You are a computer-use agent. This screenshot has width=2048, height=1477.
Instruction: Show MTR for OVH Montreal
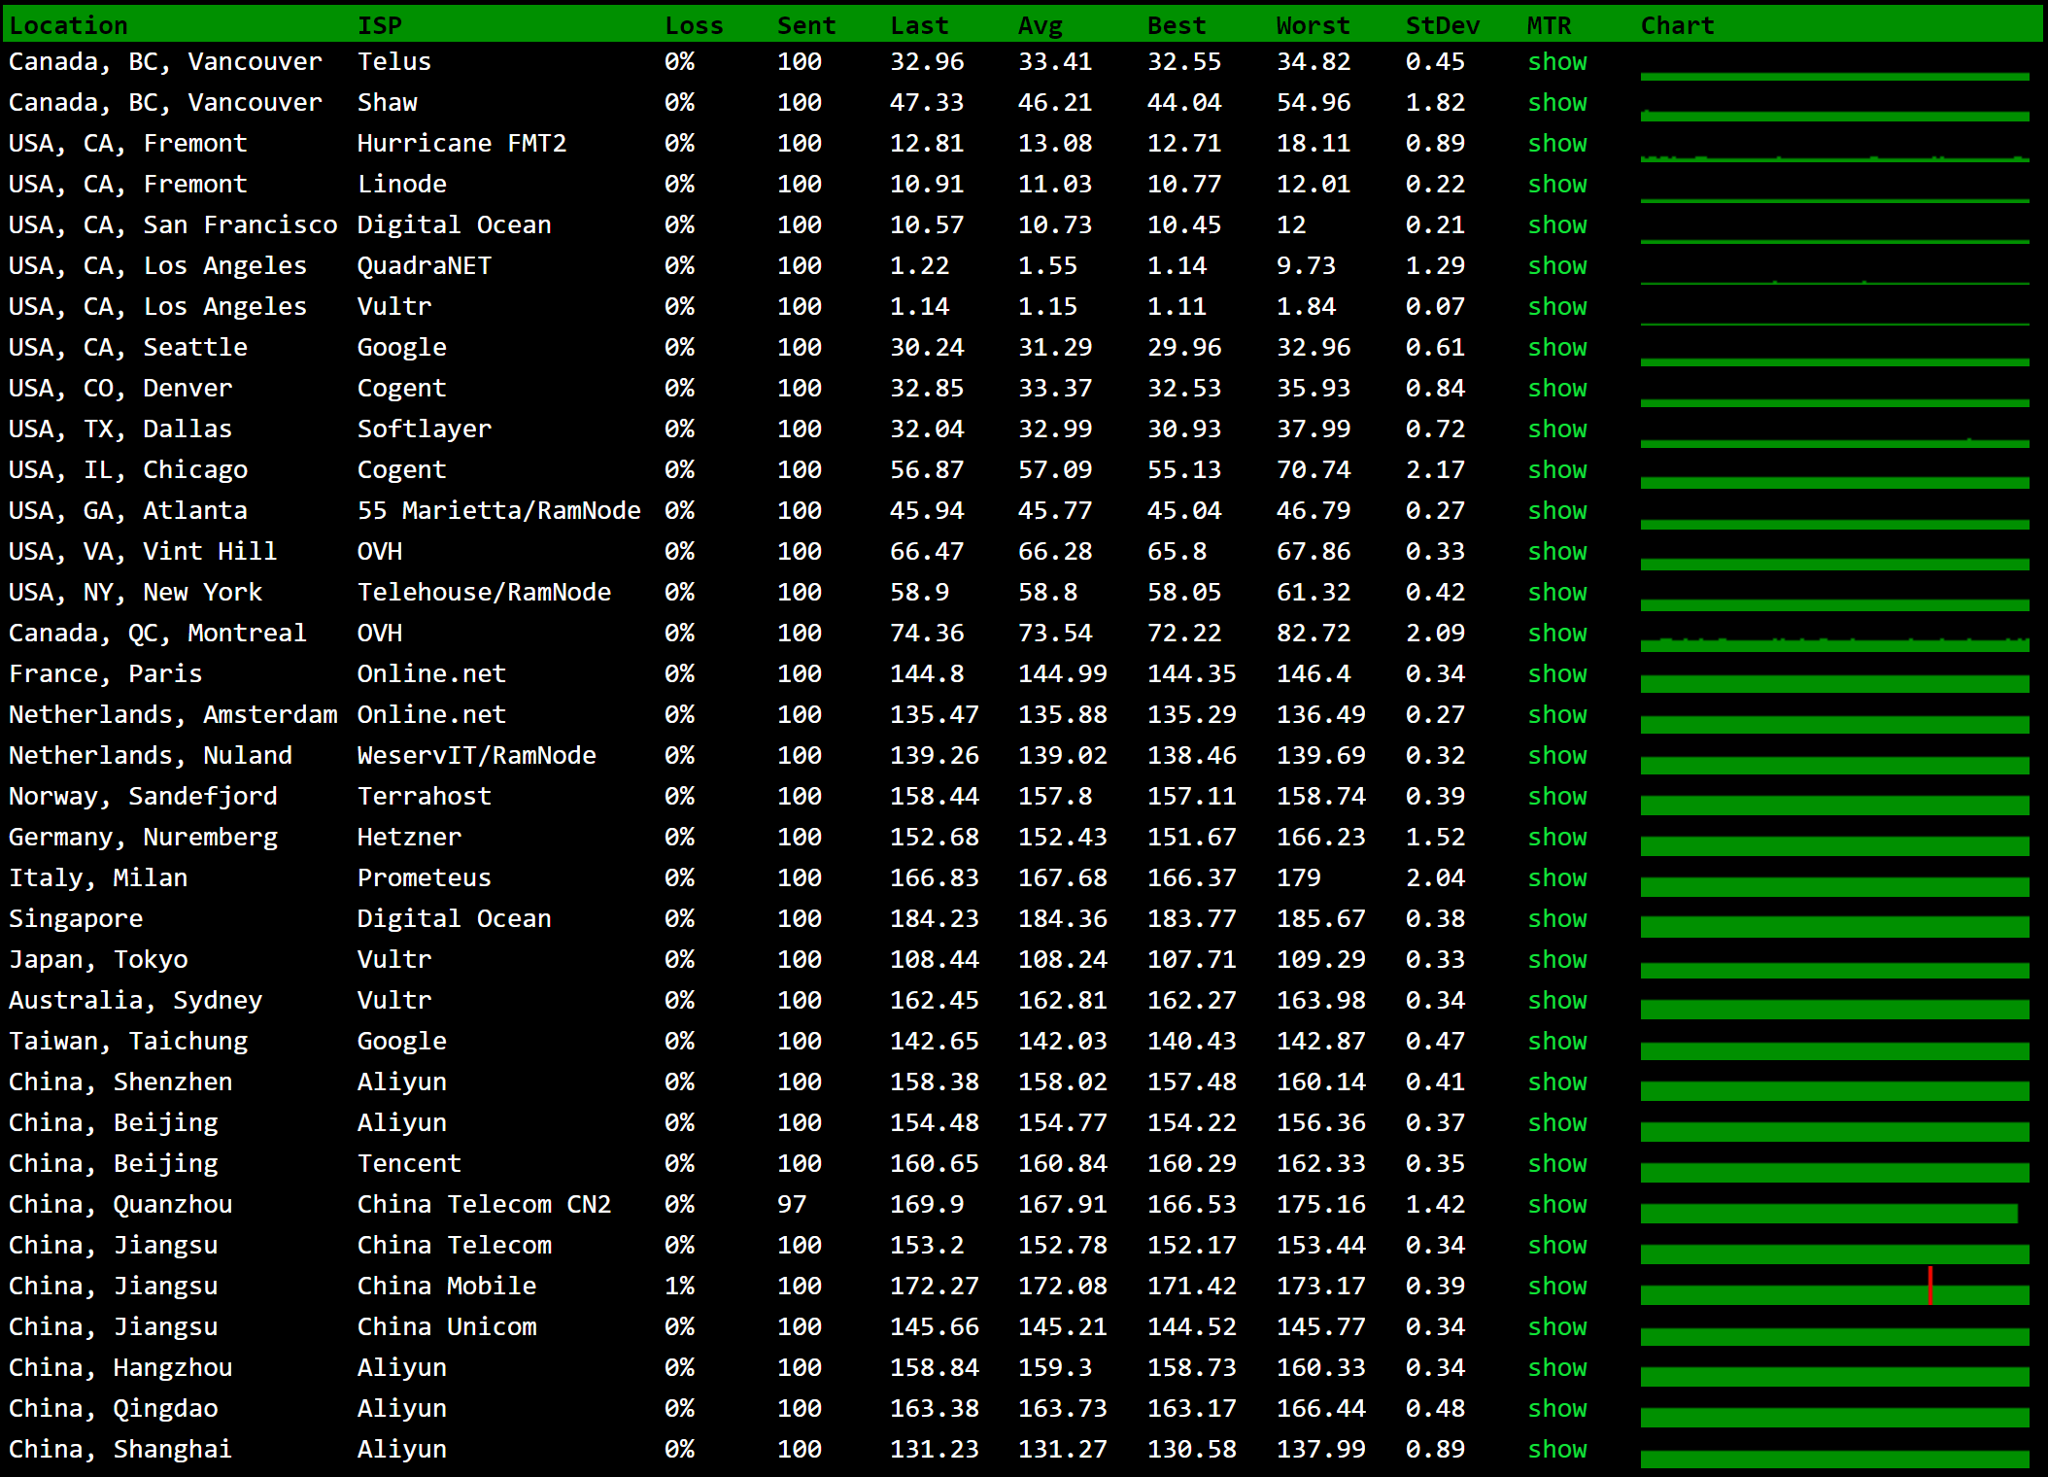tap(1557, 634)
